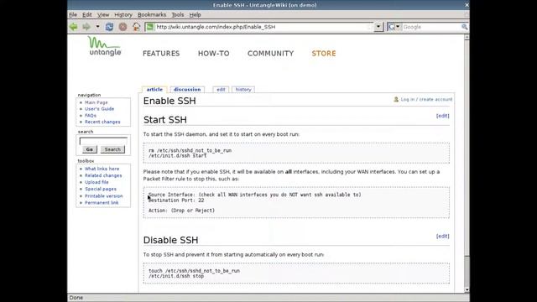Image resolution: width=537 pixels, height=302 pixels.
Task: Open the COMMUNITY navigation link
Action: click(270, 54)
